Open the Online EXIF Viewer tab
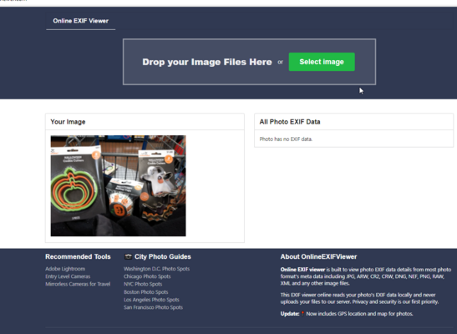 pyautogui.click(x=81, y=21)
